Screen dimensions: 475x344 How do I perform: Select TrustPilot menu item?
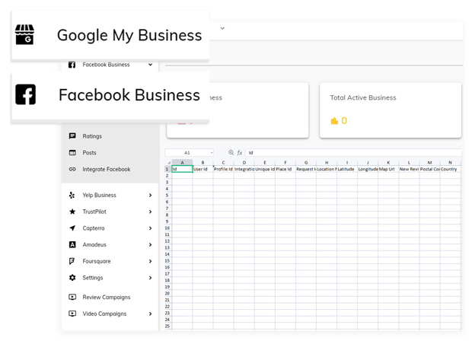(x=94, y=212)
